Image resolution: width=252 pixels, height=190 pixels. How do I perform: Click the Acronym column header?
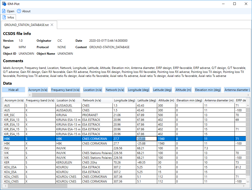[14, 100]
